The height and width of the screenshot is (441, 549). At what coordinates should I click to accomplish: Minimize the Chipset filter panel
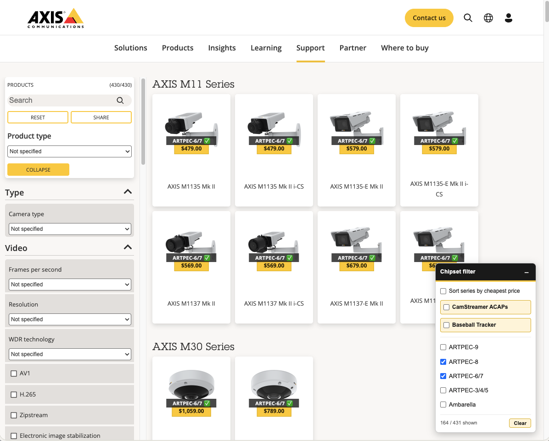coord(526,272)
